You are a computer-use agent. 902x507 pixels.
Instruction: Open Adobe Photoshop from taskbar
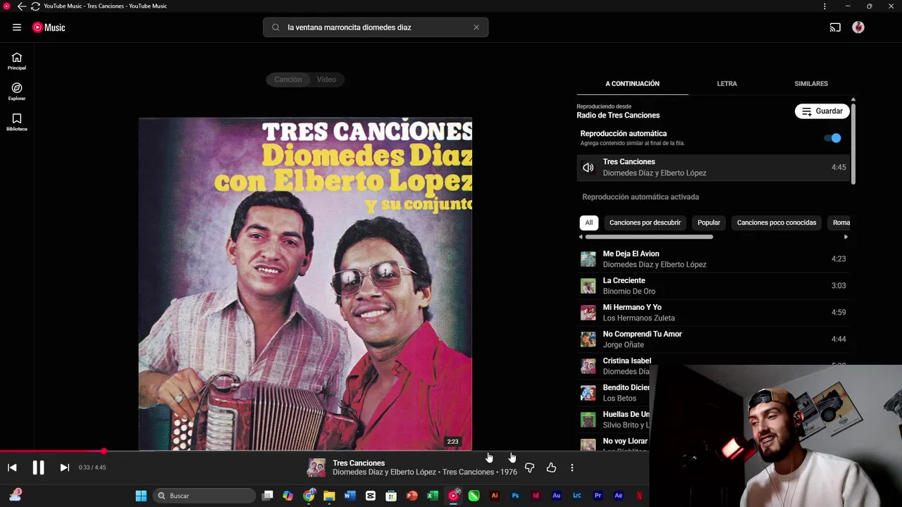point(515,496)
